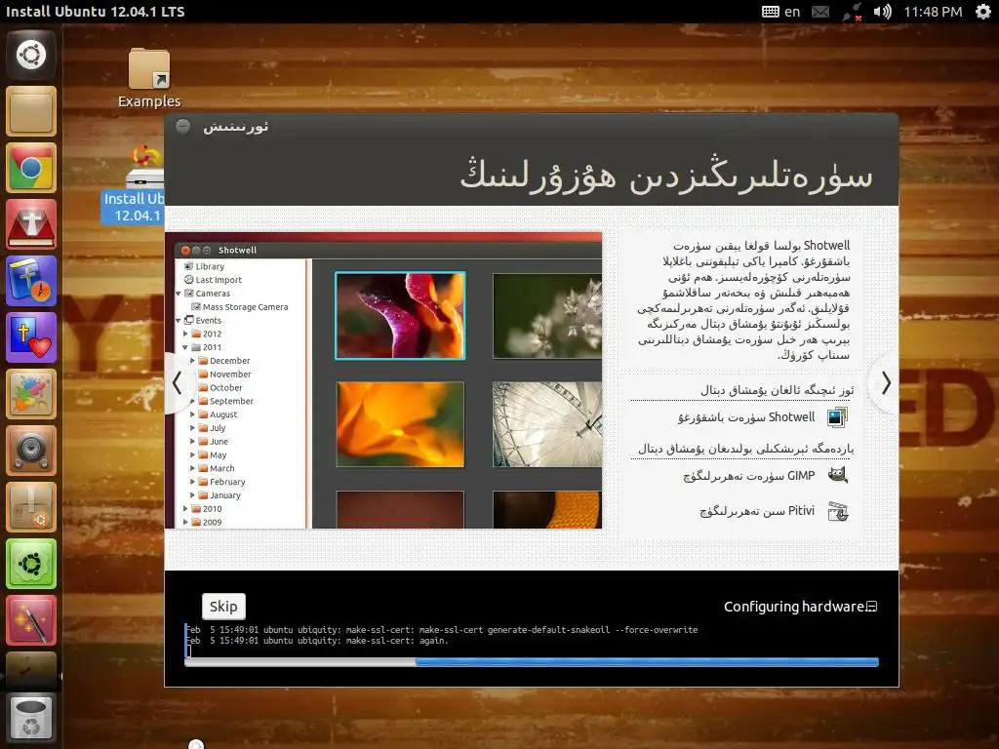This screenshot has height=749, width=999.
Task: Click the installation progress bar
Action: coord(532,662)
